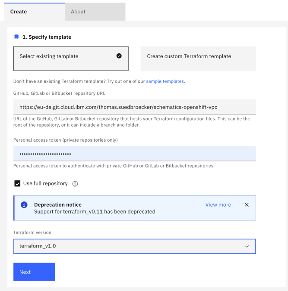Open the sample templates link
Image resolution: width=288 pixels, height=291 pixels.
[x=165, y=81]
